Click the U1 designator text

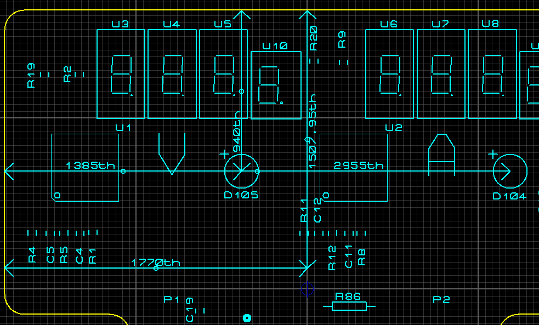123,128
